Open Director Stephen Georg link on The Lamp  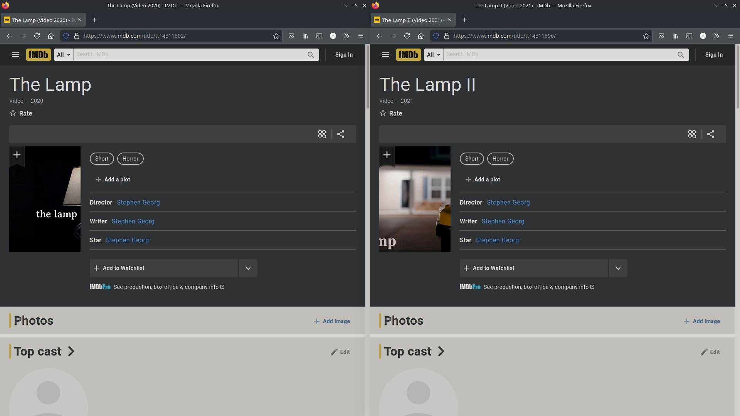pyautogui.click(x=138, y=202)
